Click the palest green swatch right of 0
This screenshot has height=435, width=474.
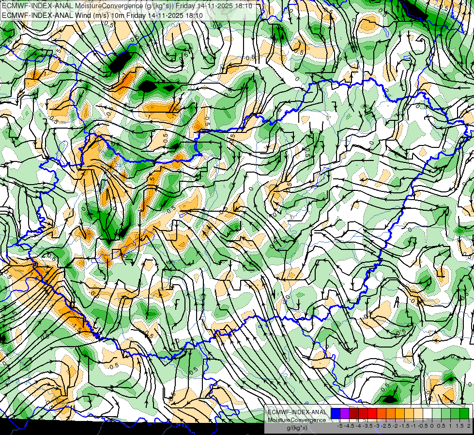(437, 413)
